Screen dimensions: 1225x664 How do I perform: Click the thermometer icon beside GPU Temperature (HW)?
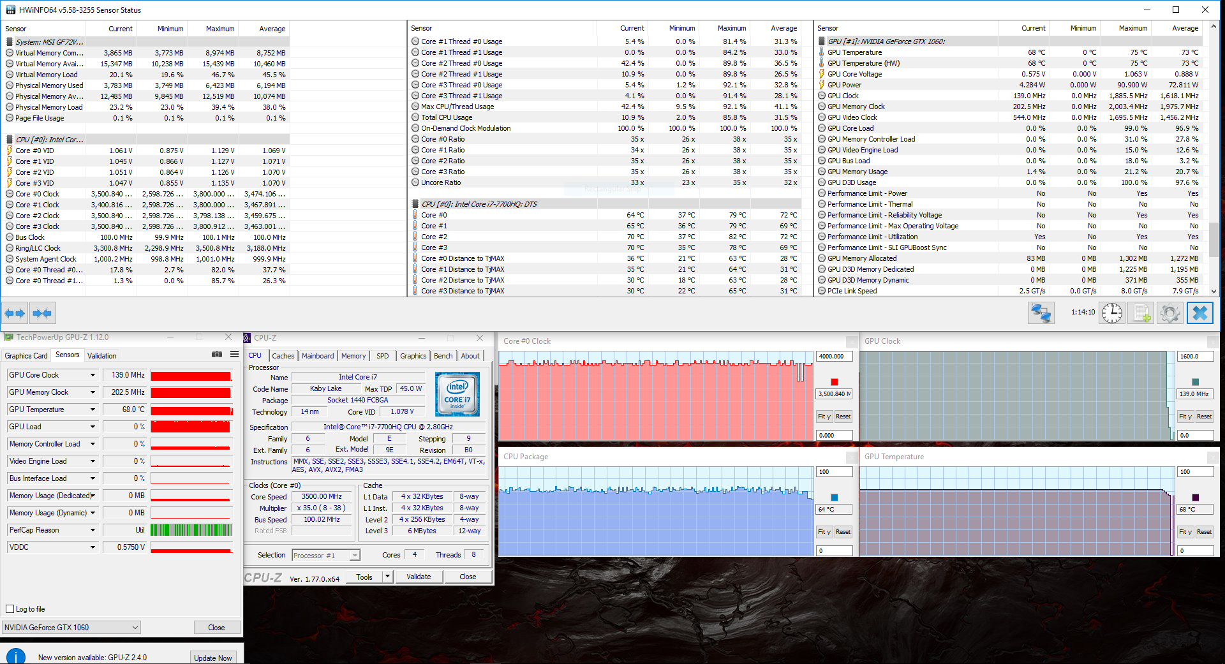coord(822,63)
